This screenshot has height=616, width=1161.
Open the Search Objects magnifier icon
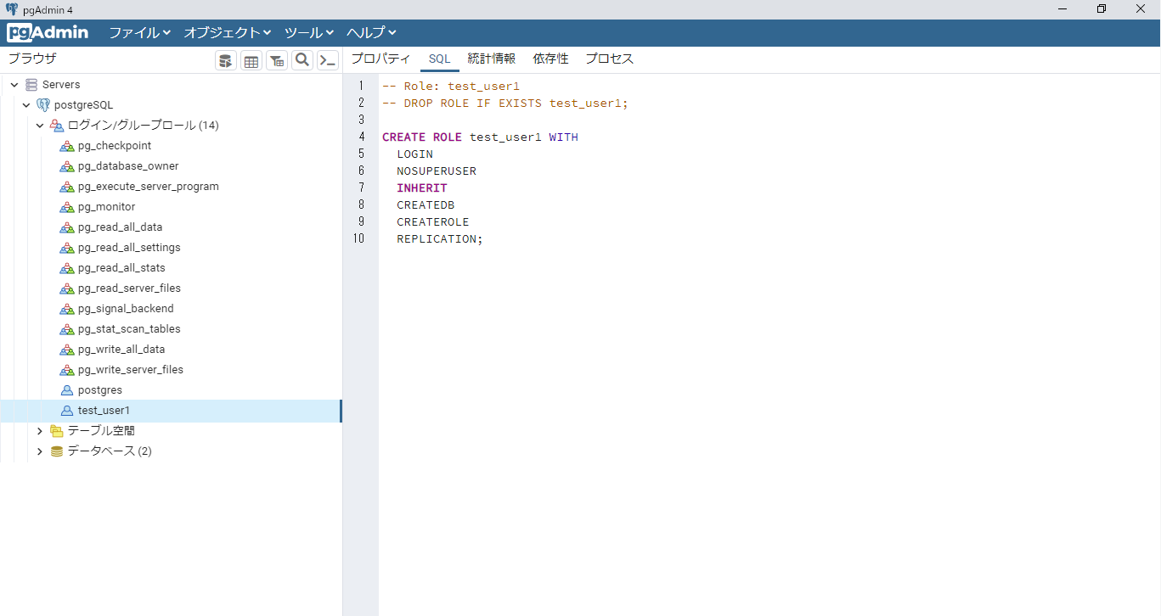point(302,60)
